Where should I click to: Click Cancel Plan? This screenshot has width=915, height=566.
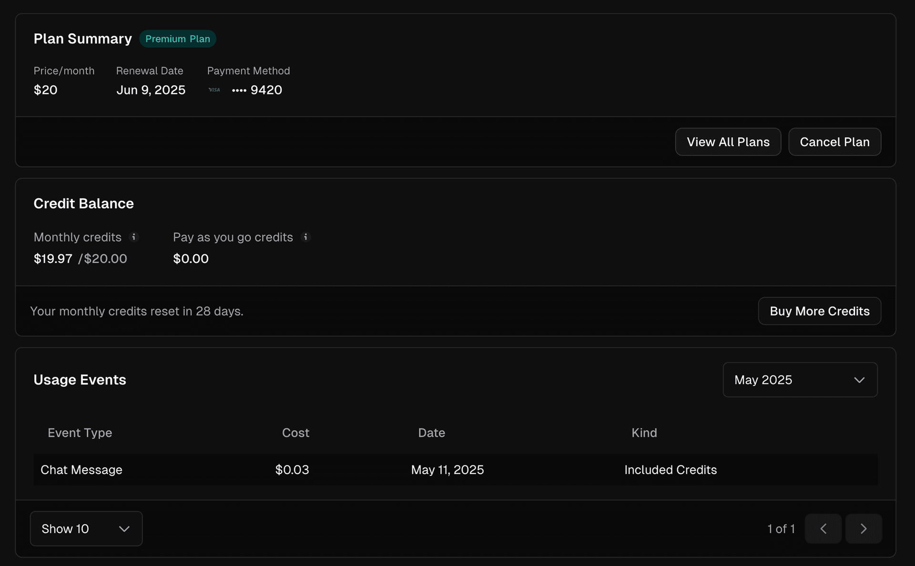click(x=834, y=141)
